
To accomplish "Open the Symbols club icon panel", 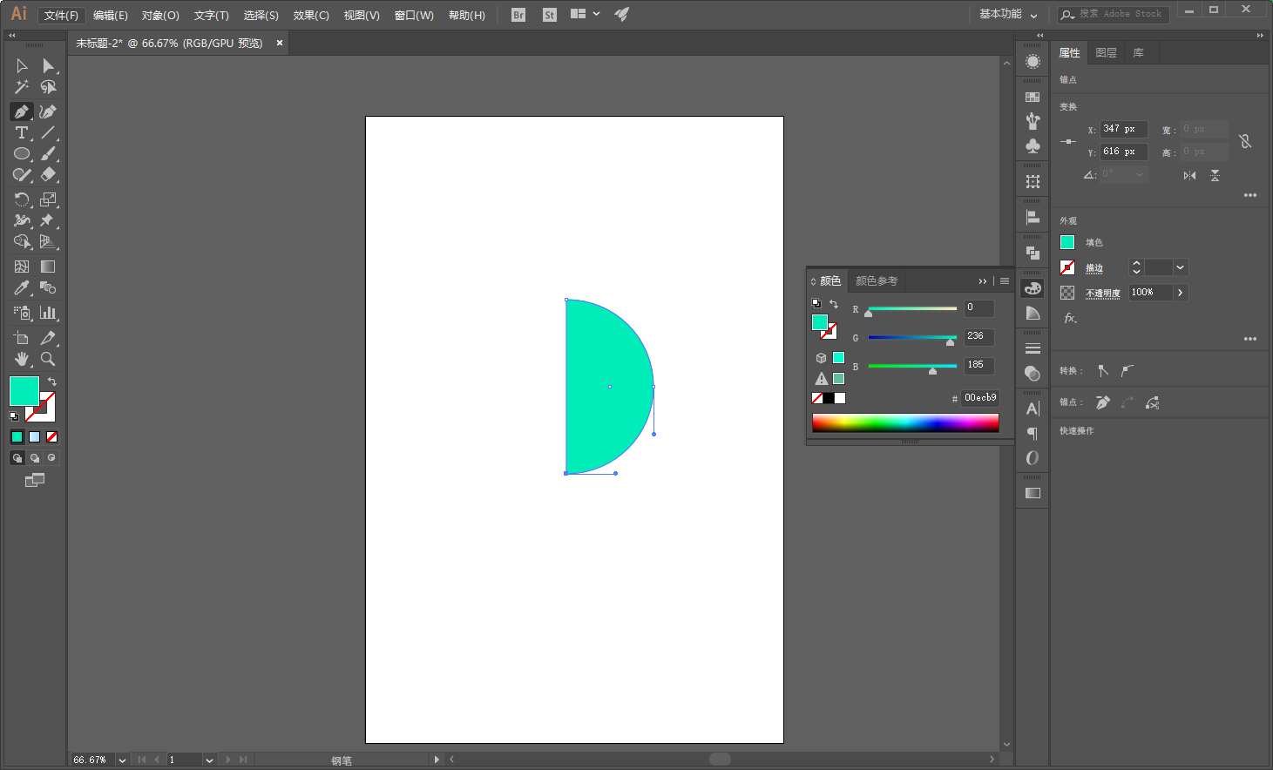I will 1033,145.
